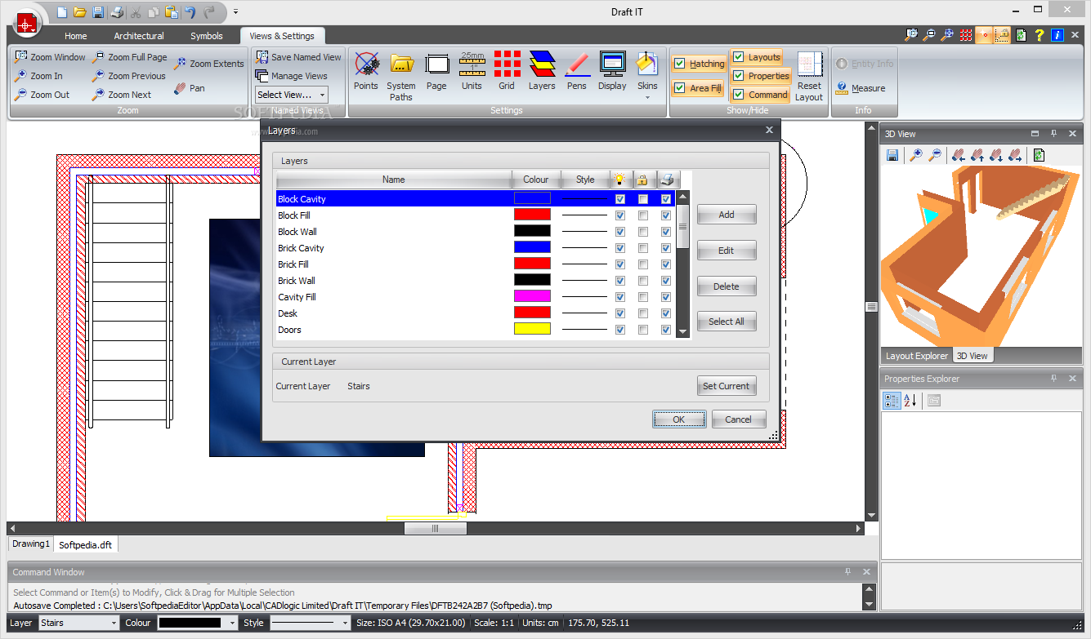Click the Brick Cavity blue colour swatch
Image resolution: width=1091 pixels, height=639 pixels.
click(x=532, y=247)
